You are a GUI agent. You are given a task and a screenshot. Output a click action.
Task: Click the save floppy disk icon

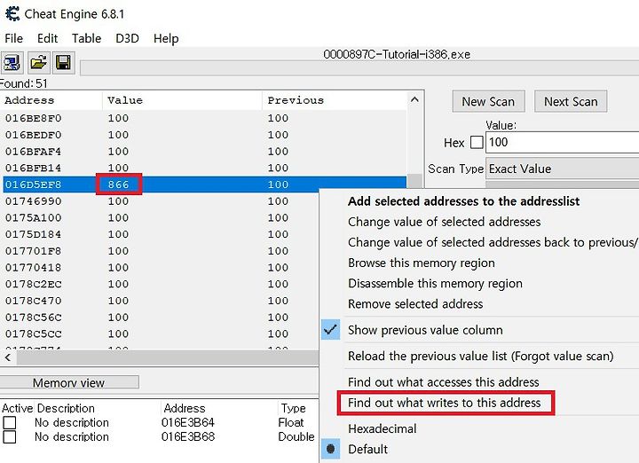[63, 63]
